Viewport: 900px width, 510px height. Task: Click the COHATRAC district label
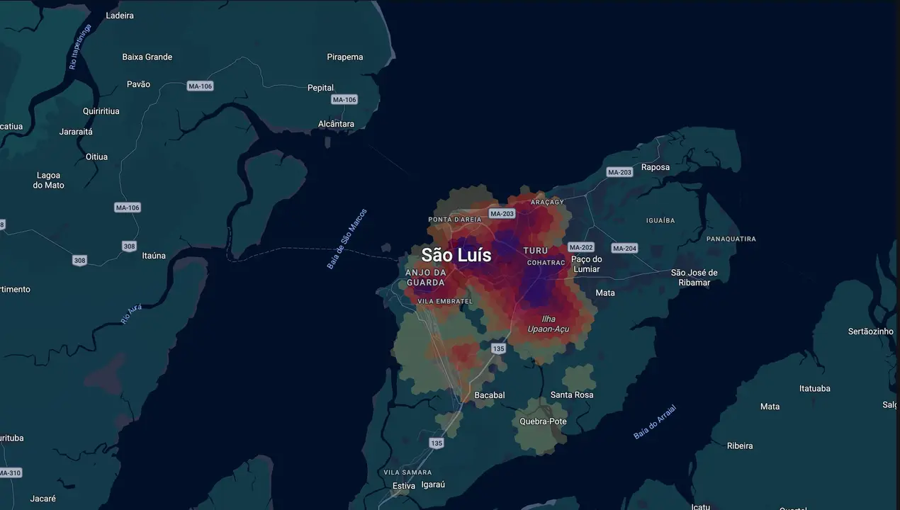(x=546, y=263)
